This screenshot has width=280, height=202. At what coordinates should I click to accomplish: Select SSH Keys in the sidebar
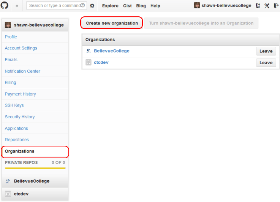click(14, 105)
